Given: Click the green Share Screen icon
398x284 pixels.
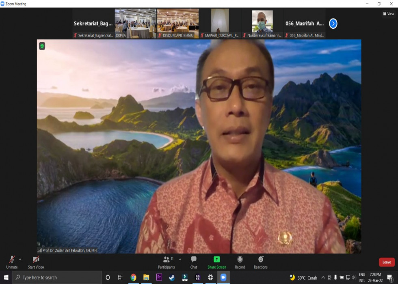Looking at the screenshot, I should [216, 260].
